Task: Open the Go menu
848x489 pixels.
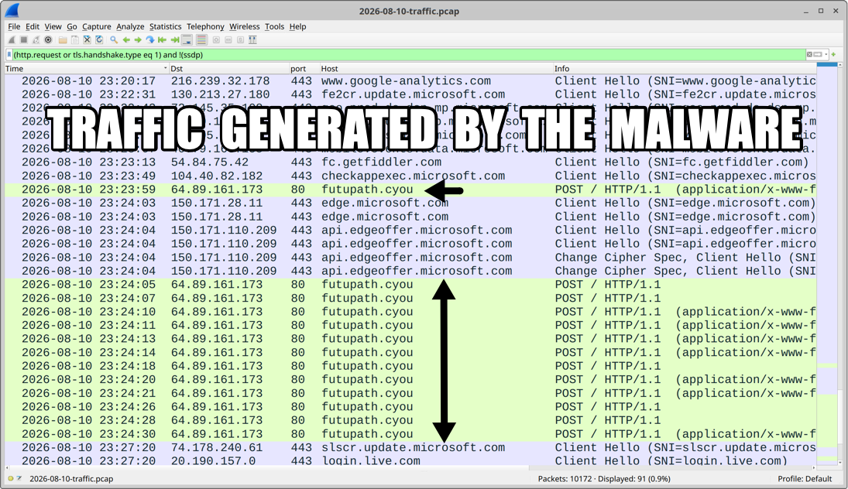Action: (72, 26)
